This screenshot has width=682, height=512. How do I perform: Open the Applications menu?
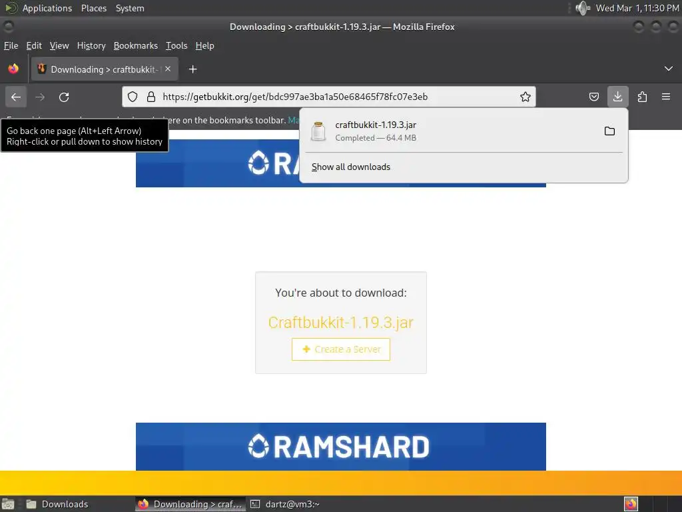[x=47, y=8]
